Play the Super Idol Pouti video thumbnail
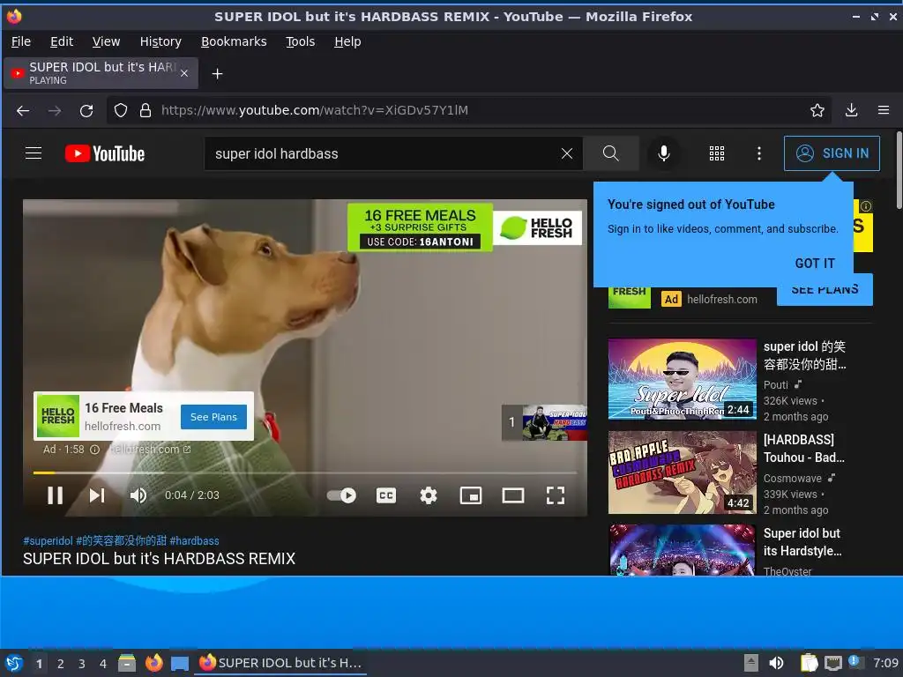The width and height of the screenshot is (903, 677). coord(682,379)
